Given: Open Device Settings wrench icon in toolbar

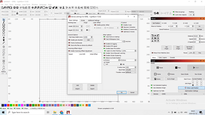Looking at the screenshot, I should [56, 8].
